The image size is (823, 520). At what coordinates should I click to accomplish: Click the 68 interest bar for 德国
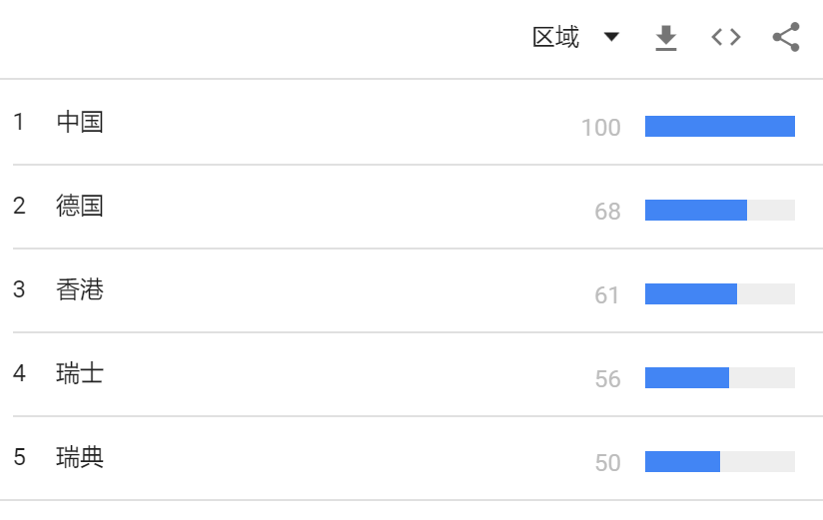(719, 210)
